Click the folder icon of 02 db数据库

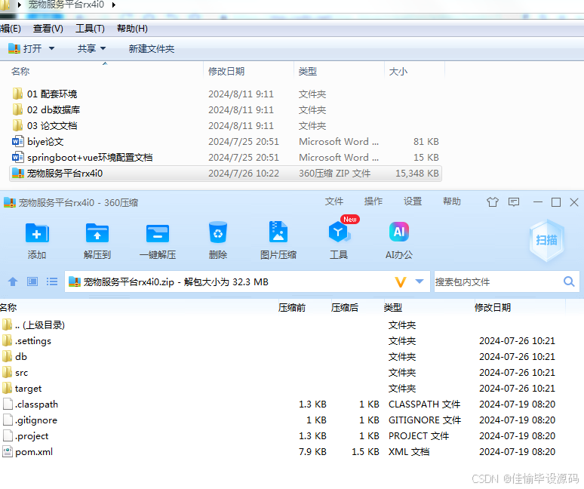(17, 109)
